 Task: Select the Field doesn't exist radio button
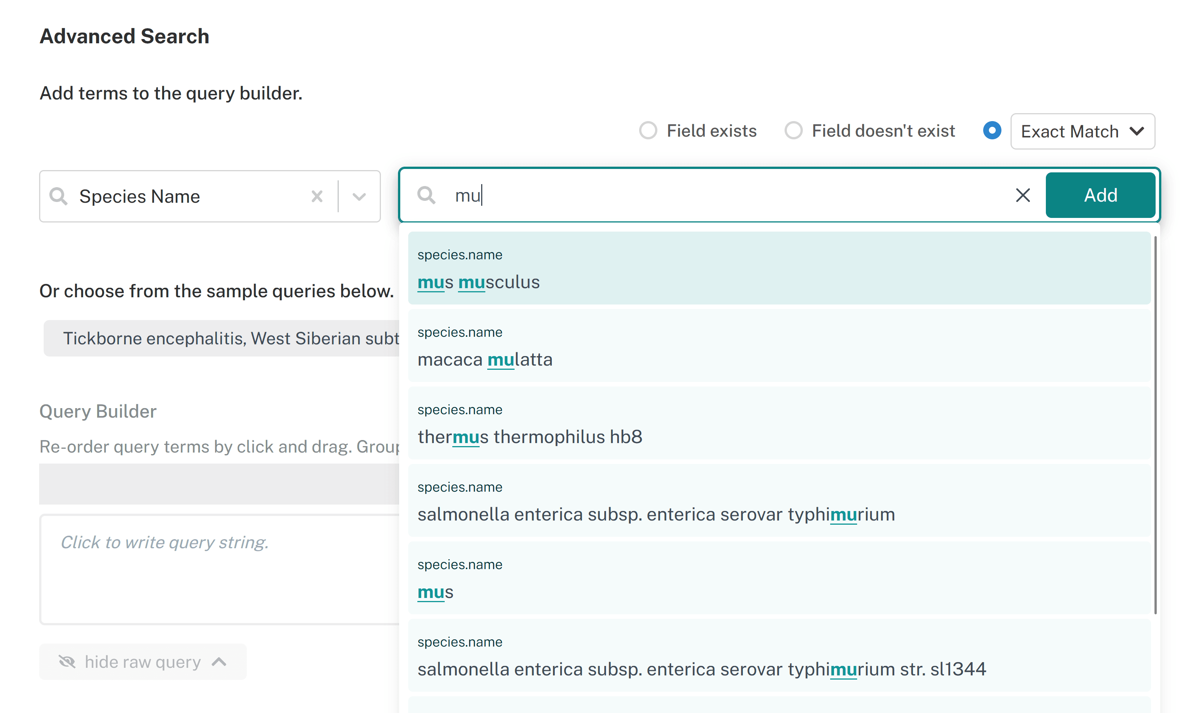click(x=793, y=131)
